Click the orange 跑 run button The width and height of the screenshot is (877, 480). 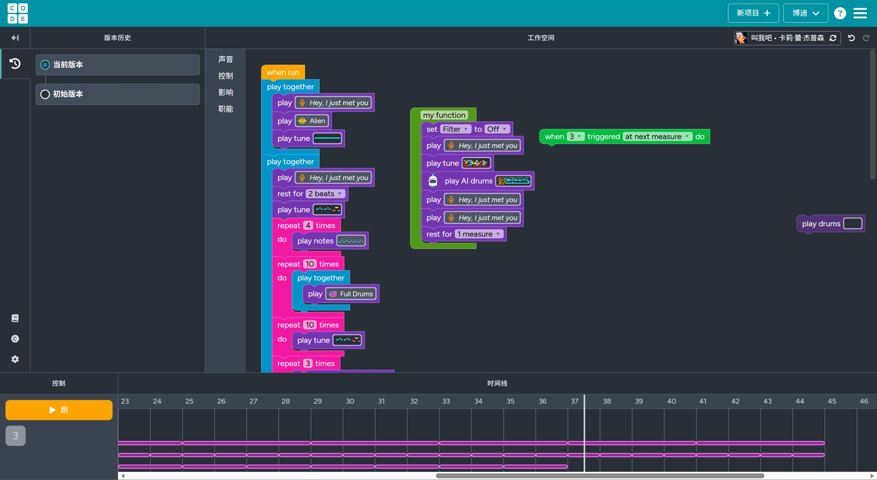tap(59, 410)
